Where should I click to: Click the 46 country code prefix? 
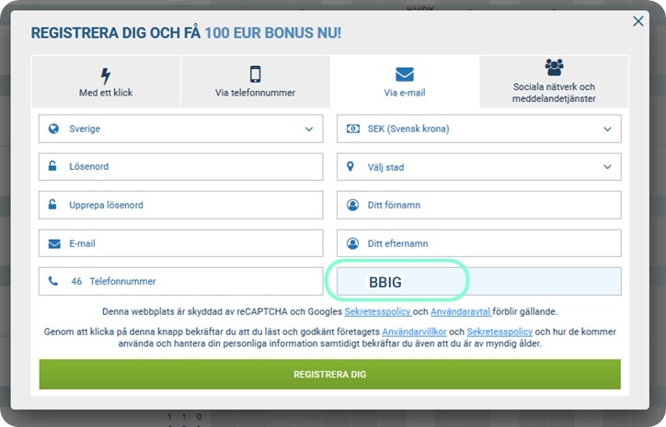tap(76, 281)
